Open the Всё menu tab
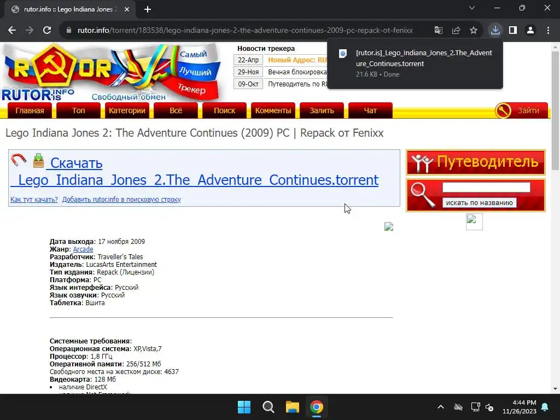 tap(176, 110)
